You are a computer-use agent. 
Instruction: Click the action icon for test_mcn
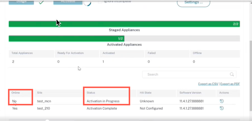(x=222, y=101)
